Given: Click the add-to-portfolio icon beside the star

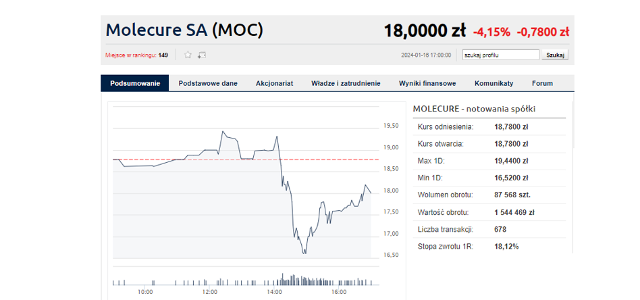Looking at the screenshot, I should (x=201, y=55).
